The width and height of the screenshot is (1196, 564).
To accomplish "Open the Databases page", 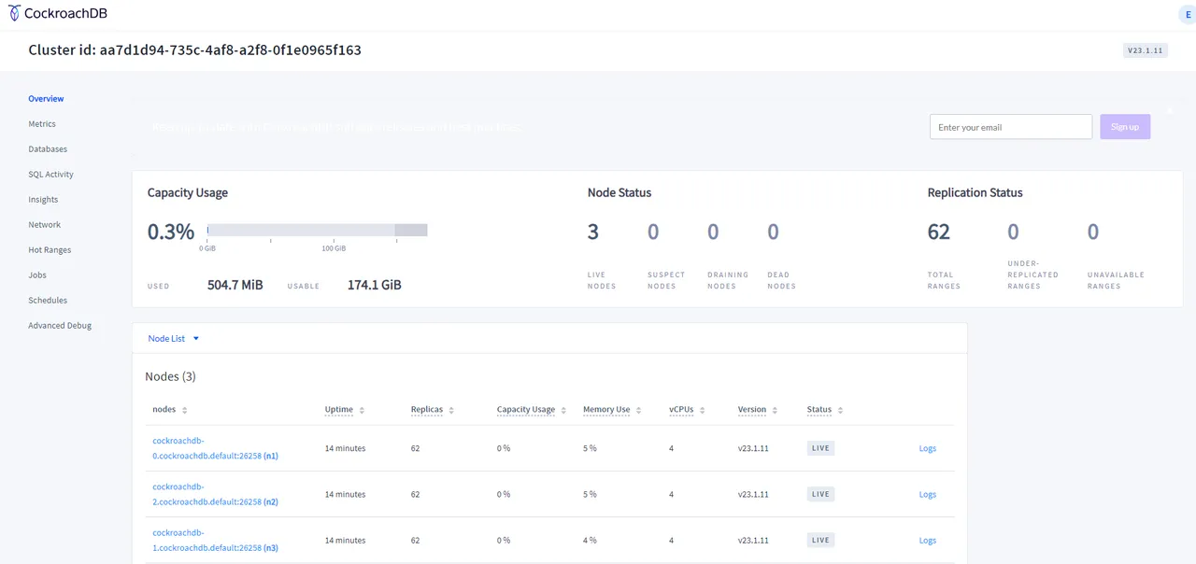I will click(48, 149).
